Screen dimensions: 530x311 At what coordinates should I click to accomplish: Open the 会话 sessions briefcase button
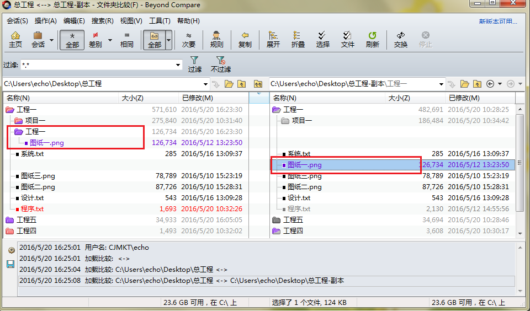pyautogui.click(x=38, y=40)
